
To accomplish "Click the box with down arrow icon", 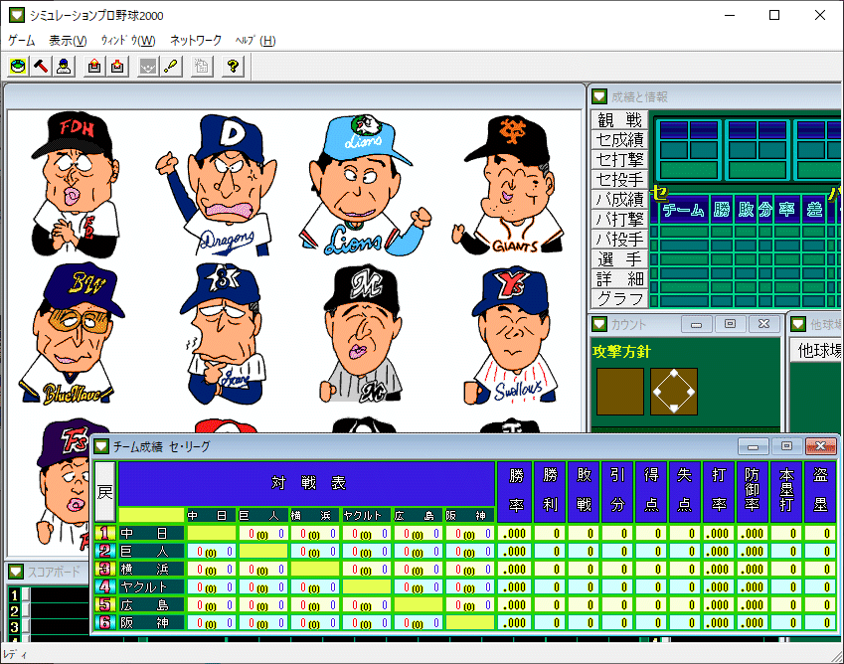I will 117,67.
